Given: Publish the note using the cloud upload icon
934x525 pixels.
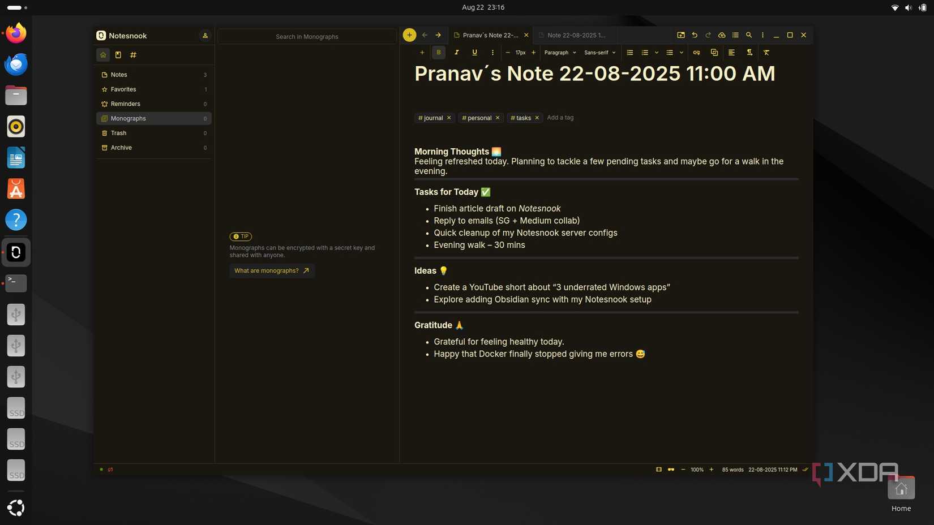Looking at the screenshot, I should point(722,35).
